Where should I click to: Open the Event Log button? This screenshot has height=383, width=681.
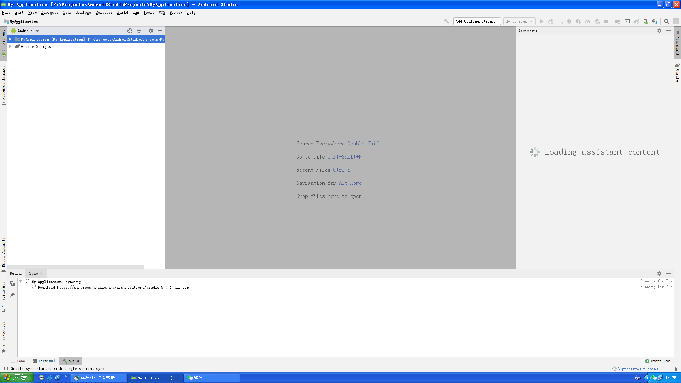(658, 361)
